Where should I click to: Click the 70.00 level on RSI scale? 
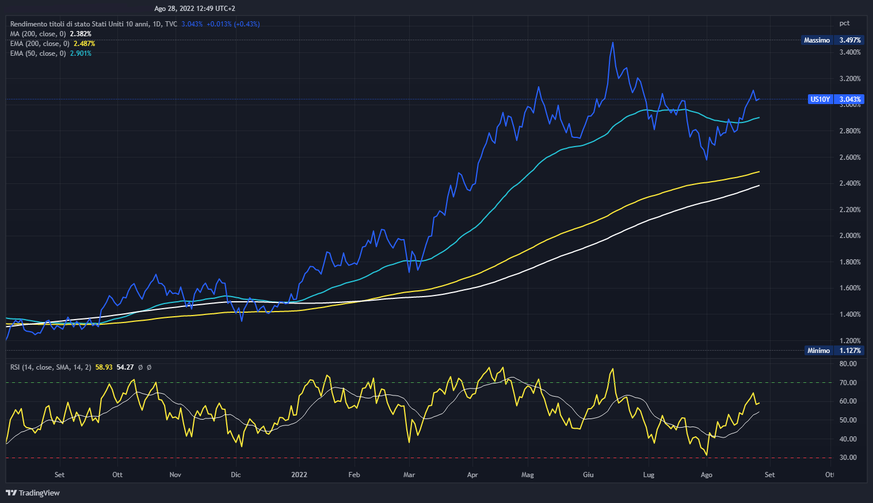848,383
